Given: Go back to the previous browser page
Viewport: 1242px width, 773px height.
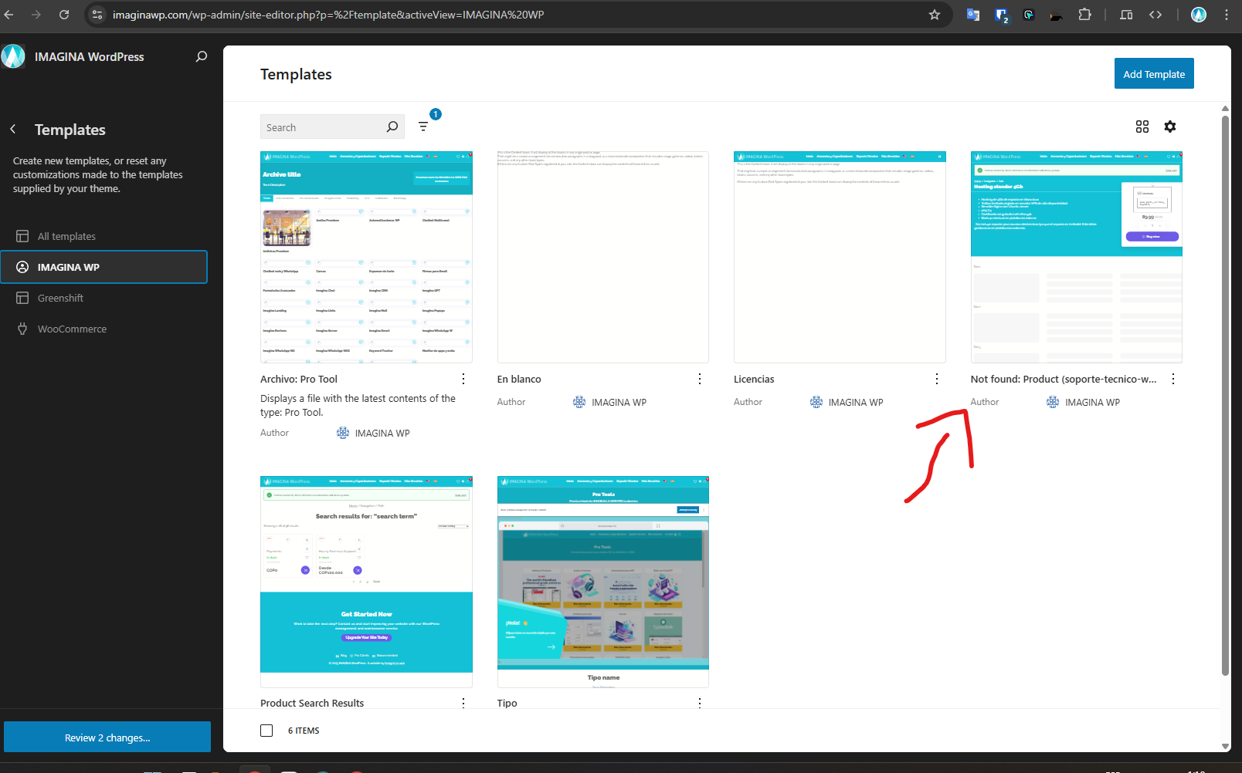Looking at the screenshot, I should click(x=9, y=15).
